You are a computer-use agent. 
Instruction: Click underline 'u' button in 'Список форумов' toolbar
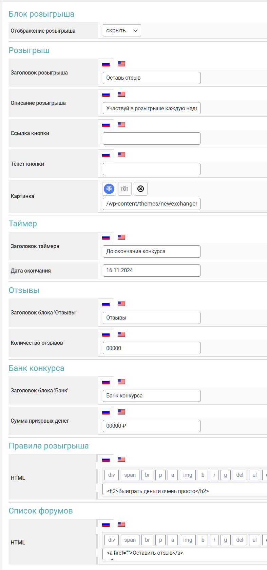pyautogui.click(x=225, y=540)
